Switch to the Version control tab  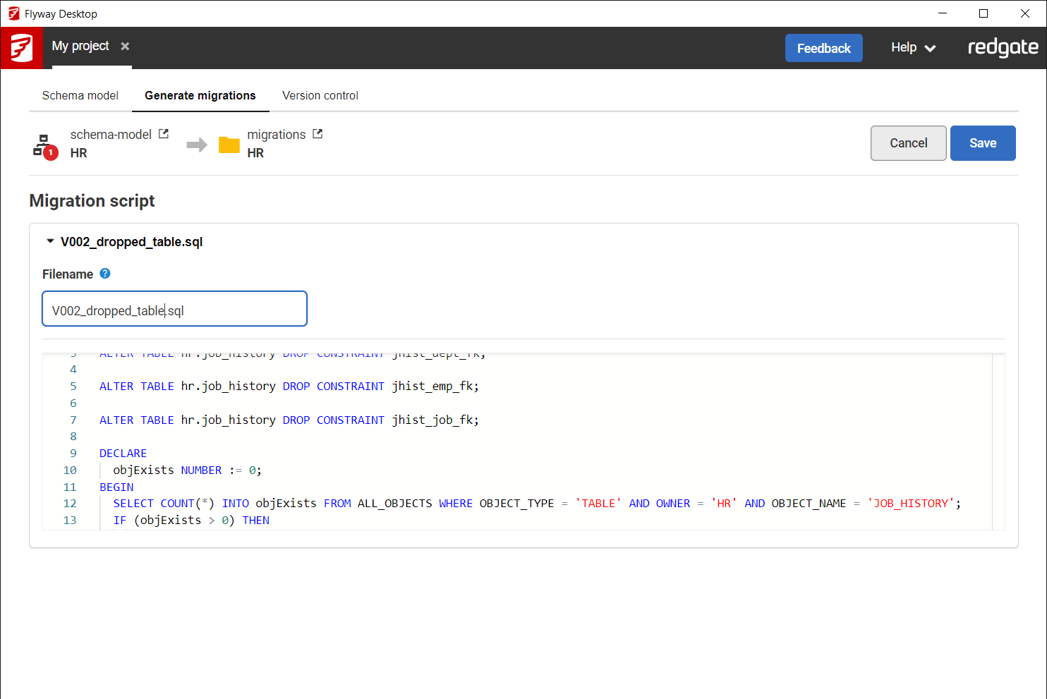[x=320, y=95]
